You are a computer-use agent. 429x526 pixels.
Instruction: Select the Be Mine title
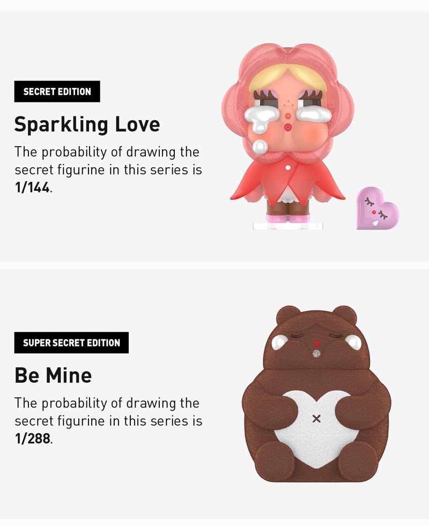53,375
